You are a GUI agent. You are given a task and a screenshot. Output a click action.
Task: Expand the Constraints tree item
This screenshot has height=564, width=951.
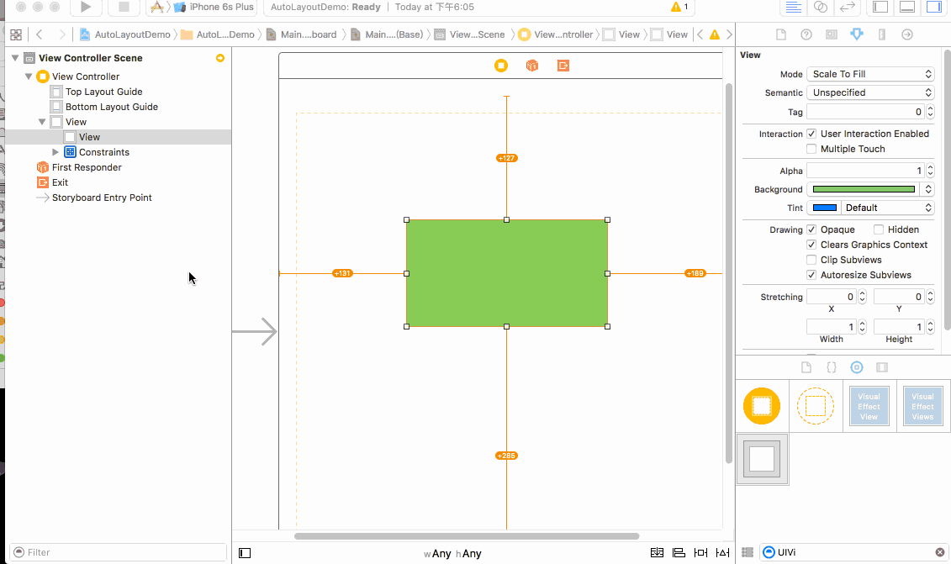tap(56, 152)
